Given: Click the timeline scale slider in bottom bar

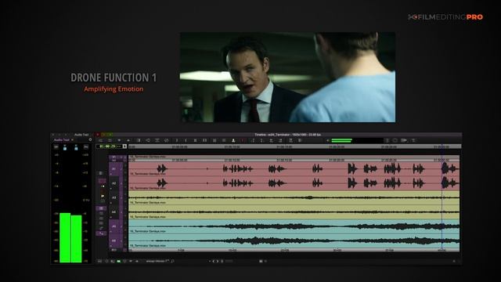Looking at the screenshot, I should (x=229, y=261).
